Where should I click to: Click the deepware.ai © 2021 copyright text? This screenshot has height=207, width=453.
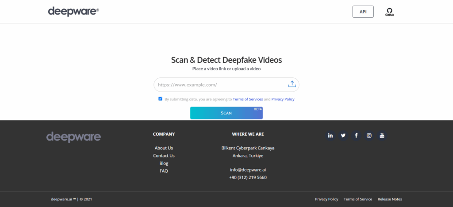[71, 199]
